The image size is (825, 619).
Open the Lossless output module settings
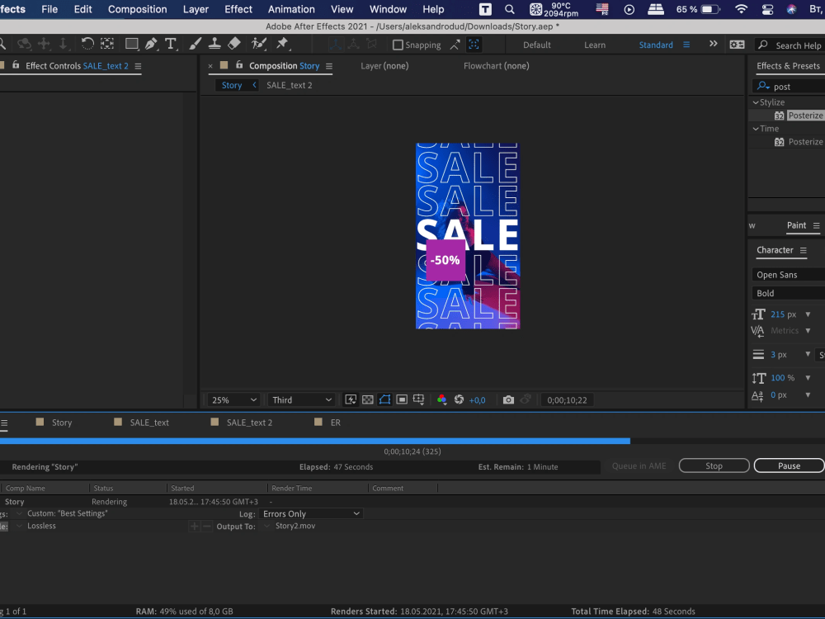[41, 526]
